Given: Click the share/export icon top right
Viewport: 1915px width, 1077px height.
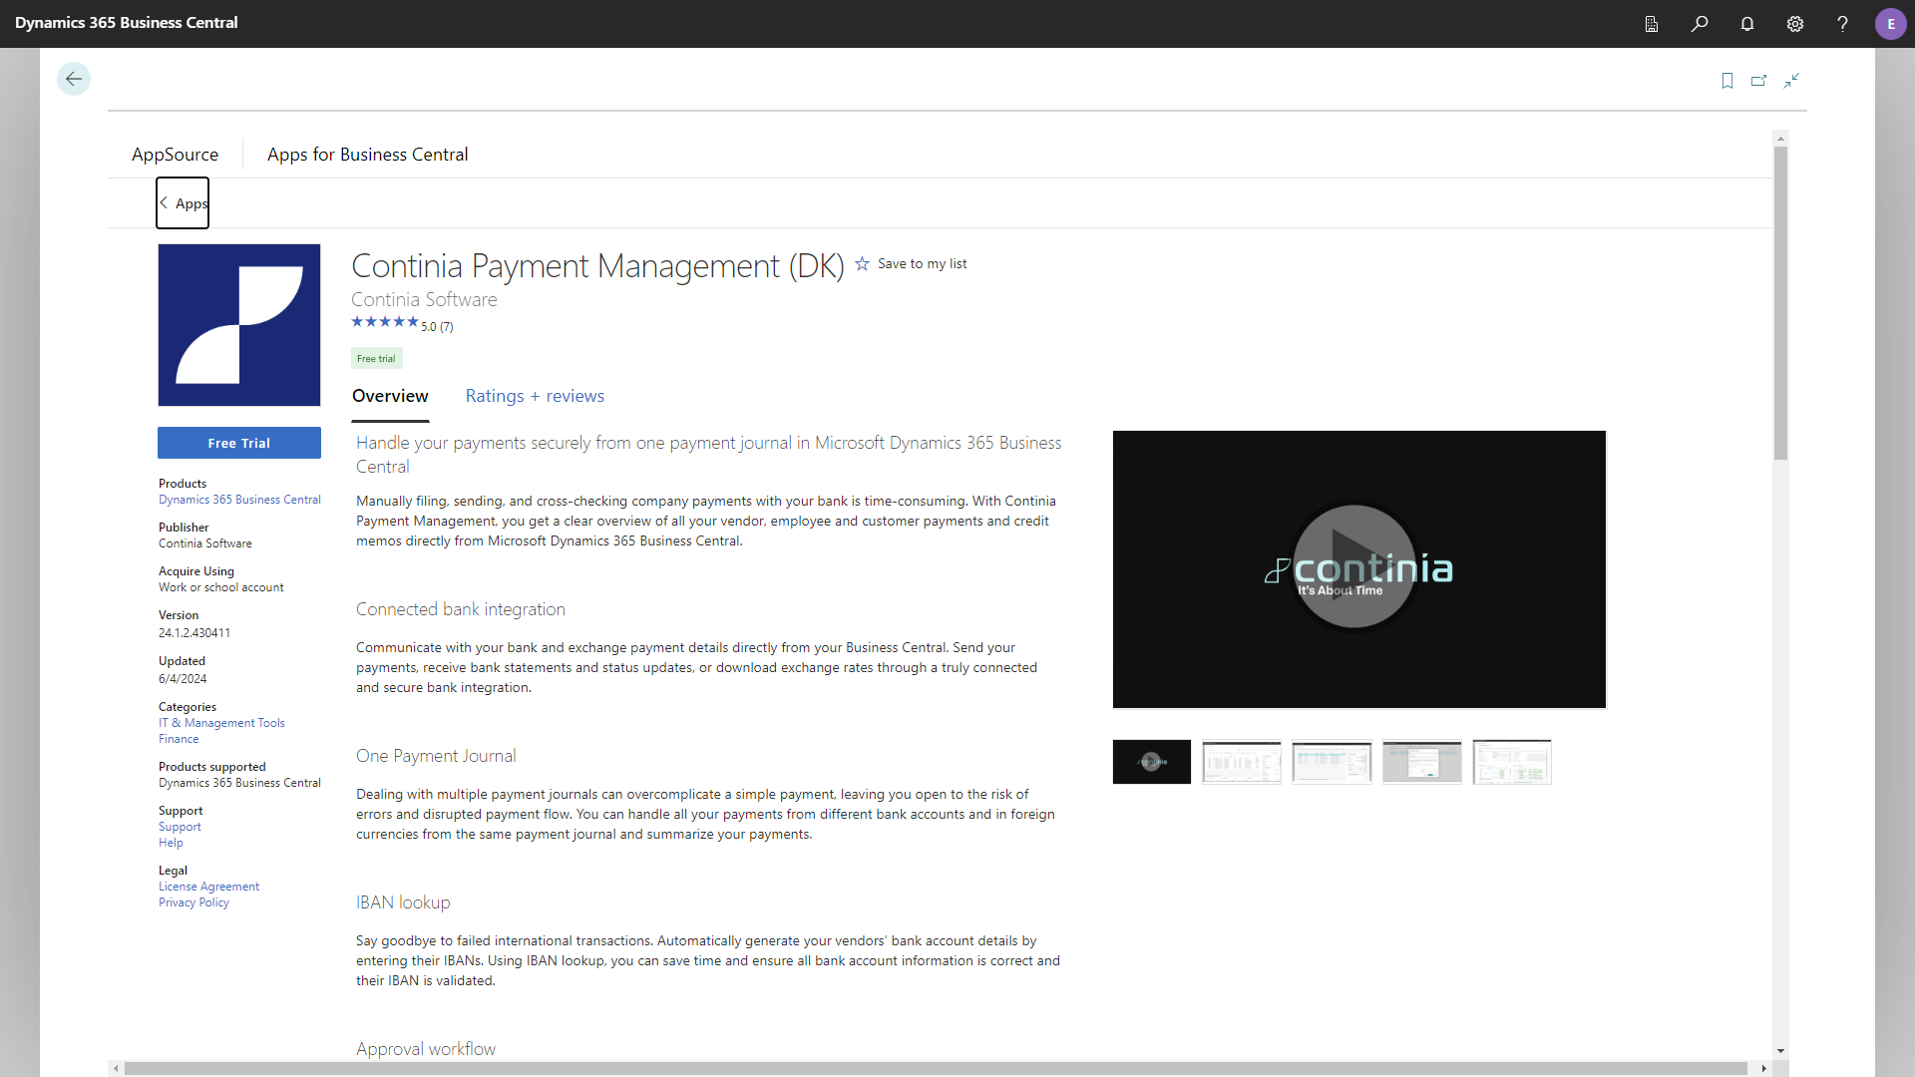Looking at the screenshot, I should coord(1758,79).
